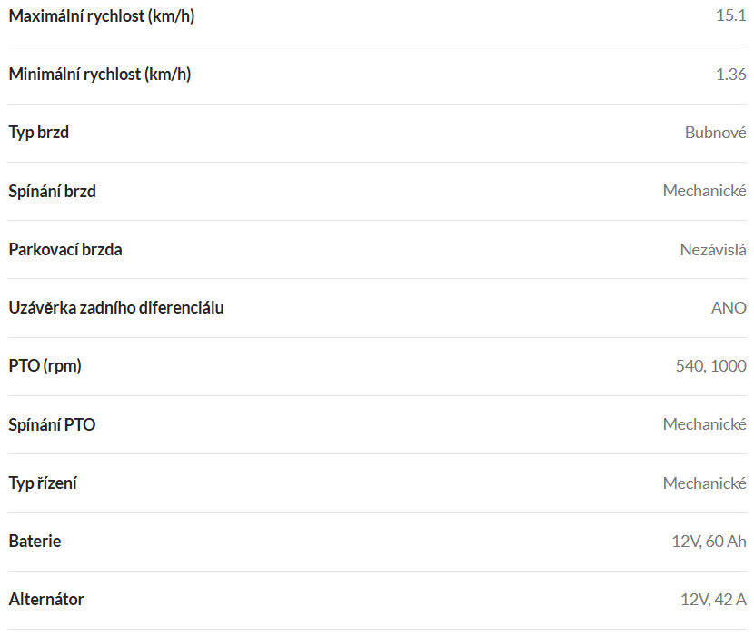Viewport: 754px width, 637px height.
Task: Click the Typ řízení label
Action: 43,483
